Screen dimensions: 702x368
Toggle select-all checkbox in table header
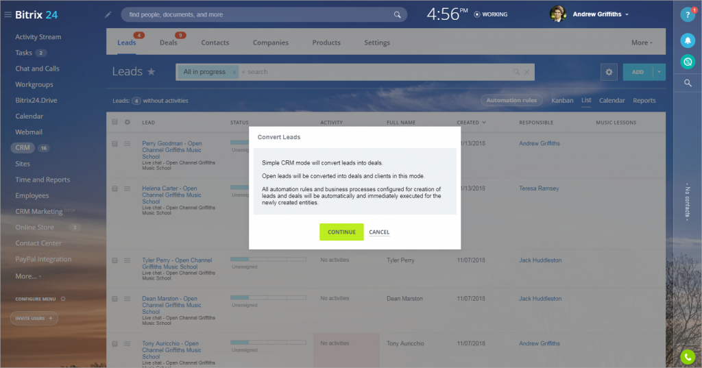pos(114,122)
